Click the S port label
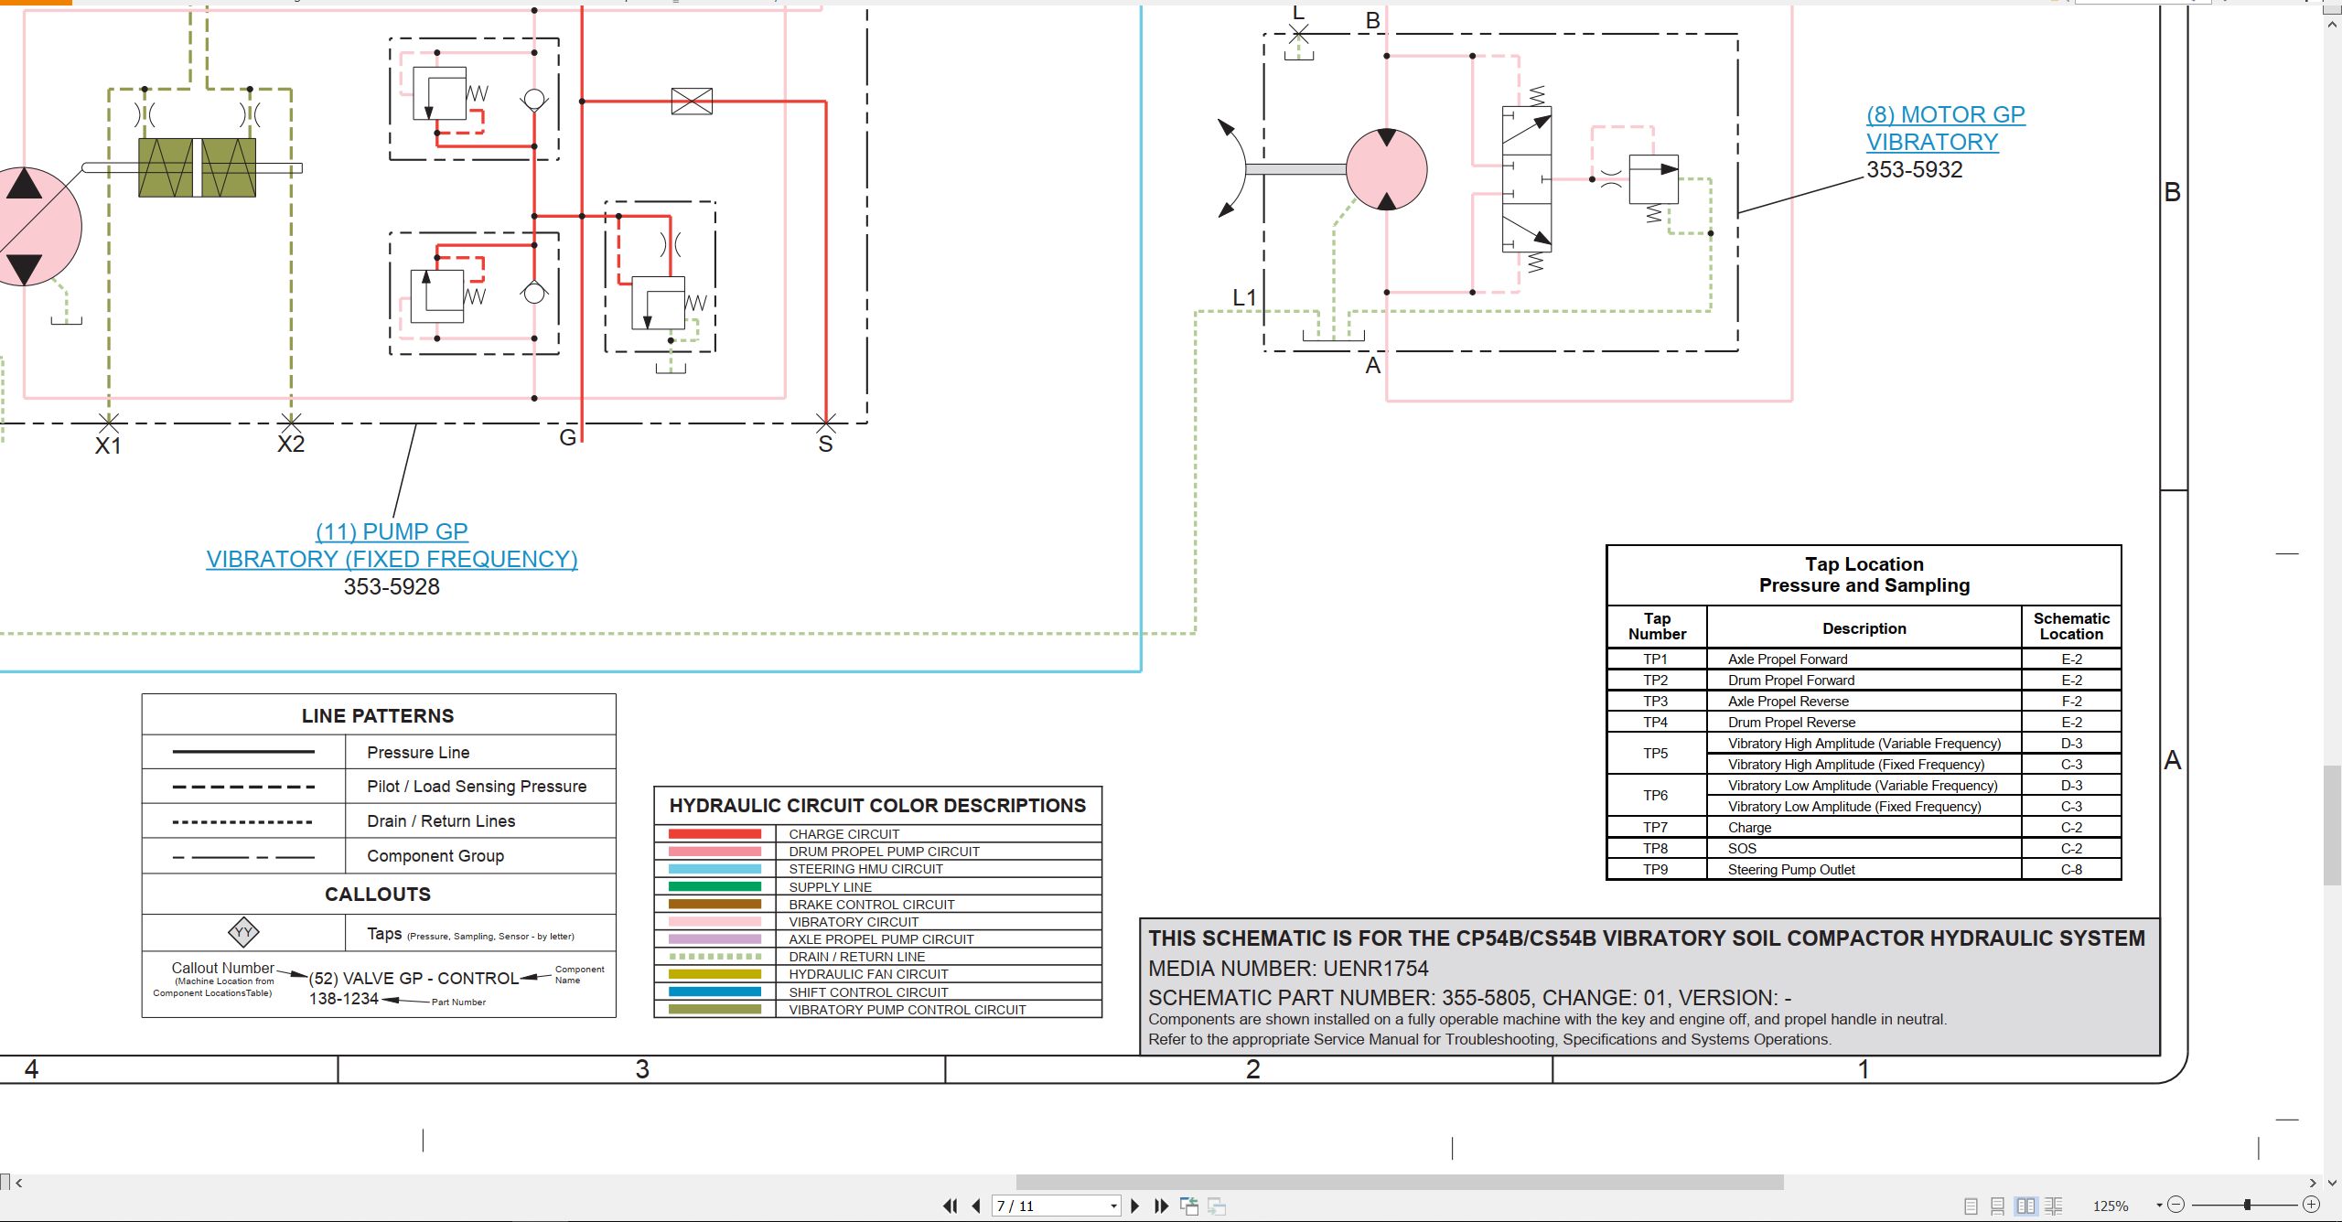Image resolution: width=2342 pixels, height=1222 pixels. (825, 444)
